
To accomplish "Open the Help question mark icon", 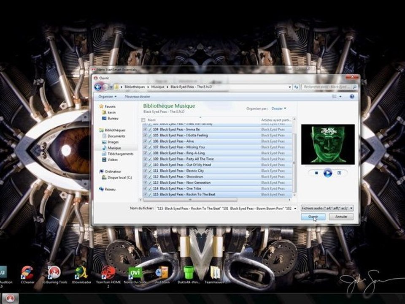I will 351,96.
